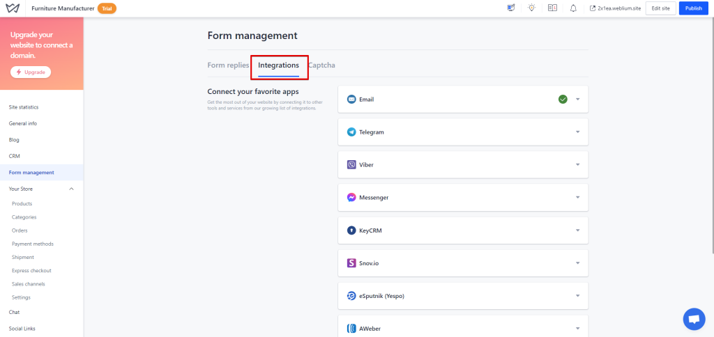The image size is (714, 337).
Task: Click the Telegram app icon
Action: coord(352,132)
